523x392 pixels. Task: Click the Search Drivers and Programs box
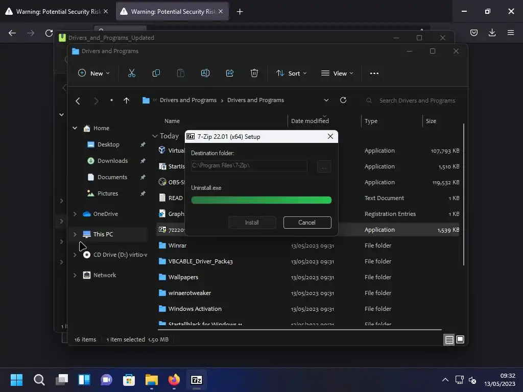click(413, 101)
